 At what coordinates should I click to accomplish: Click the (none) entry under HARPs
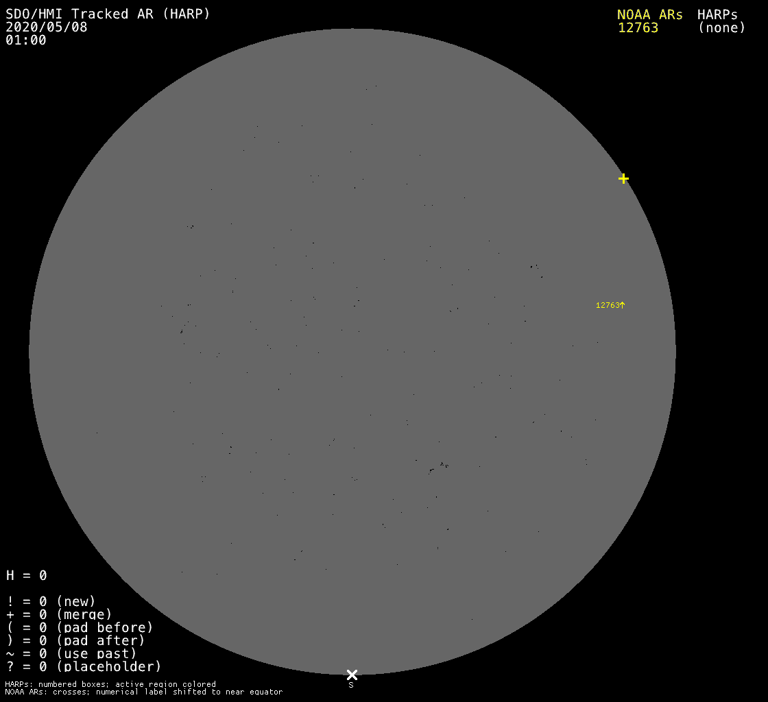click(721, 28)
